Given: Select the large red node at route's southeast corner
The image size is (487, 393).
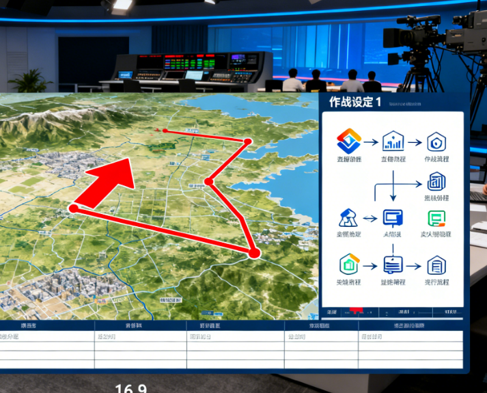Looking at the screenshot, I should (x=254, y=253).
